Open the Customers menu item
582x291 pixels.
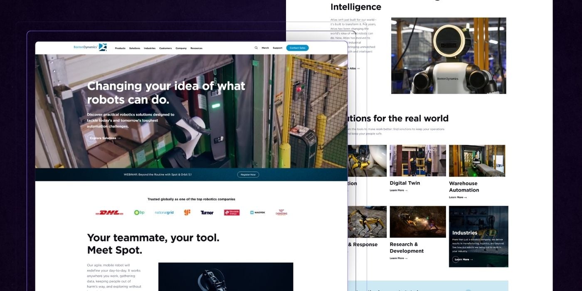tap(165, 48)
